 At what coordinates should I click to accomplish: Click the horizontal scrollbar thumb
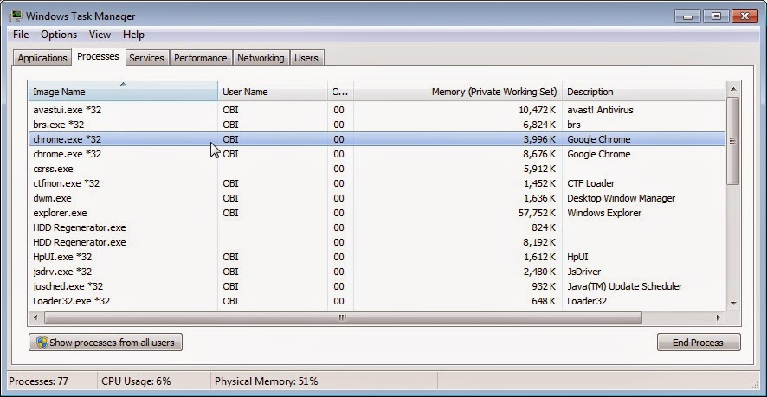click(343, 317)
